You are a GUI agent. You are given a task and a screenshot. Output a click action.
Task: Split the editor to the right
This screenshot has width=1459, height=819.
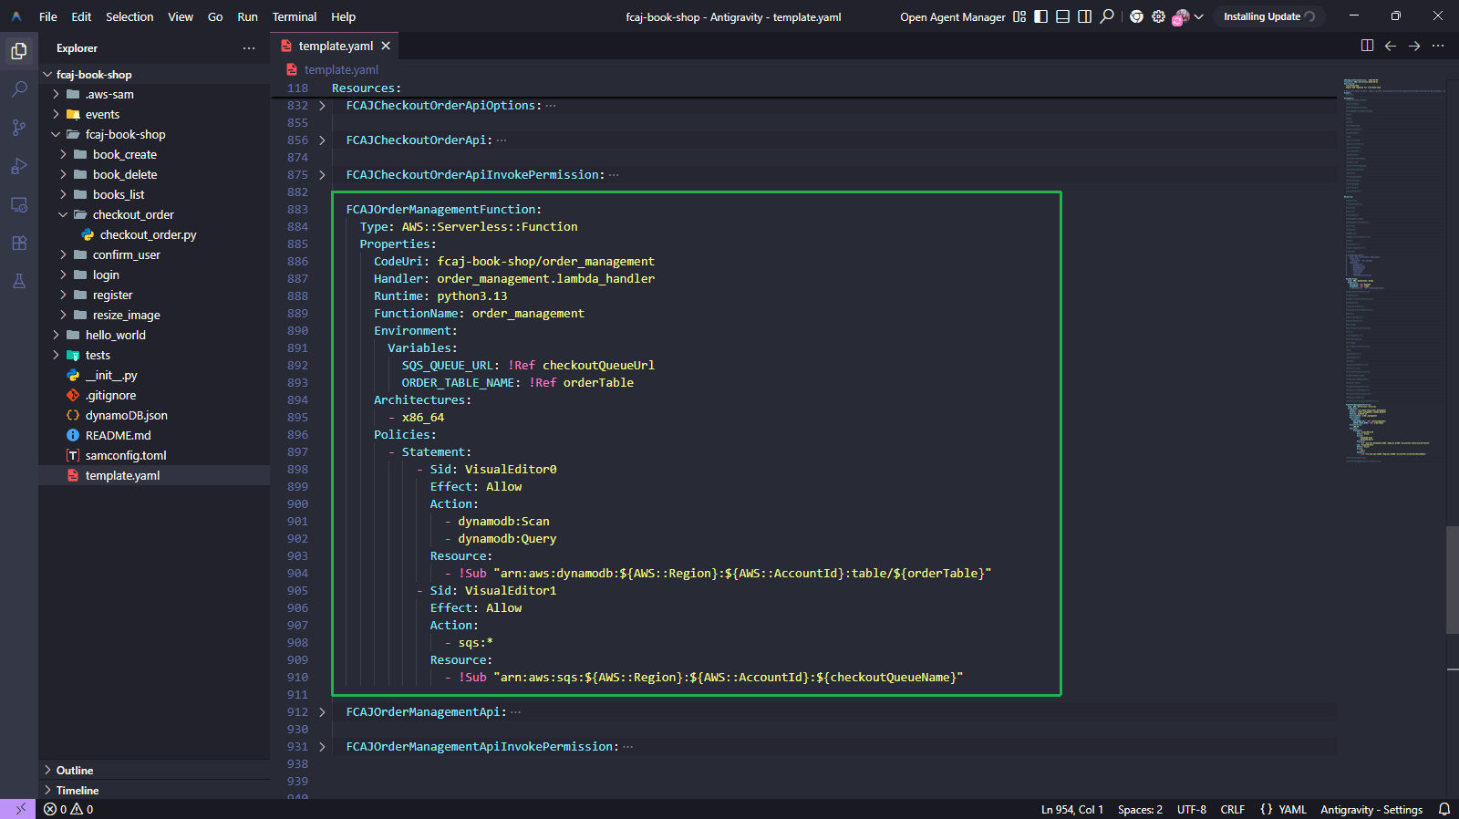tap(1367, 46)
